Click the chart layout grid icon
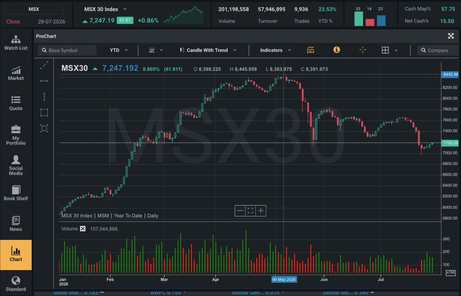Image resolution: width=461 pixels, height=296 pixels. pos(385,50)
